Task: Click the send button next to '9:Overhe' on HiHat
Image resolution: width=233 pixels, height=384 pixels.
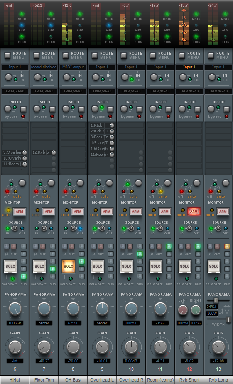Action: tap(25, 152)
